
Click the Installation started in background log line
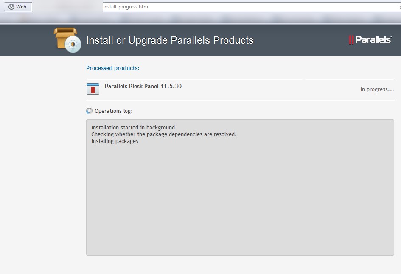(133, 127)
